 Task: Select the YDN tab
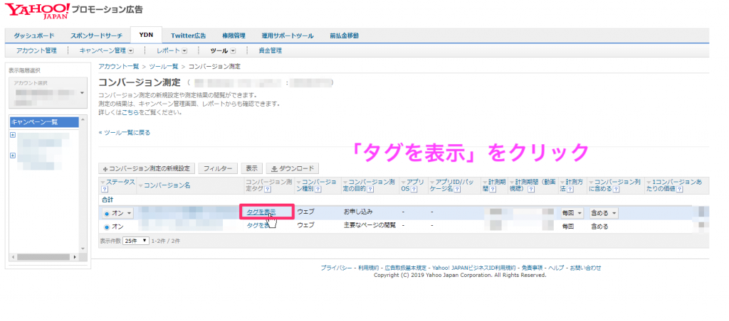pyautogui.click(x=146, y=36)
